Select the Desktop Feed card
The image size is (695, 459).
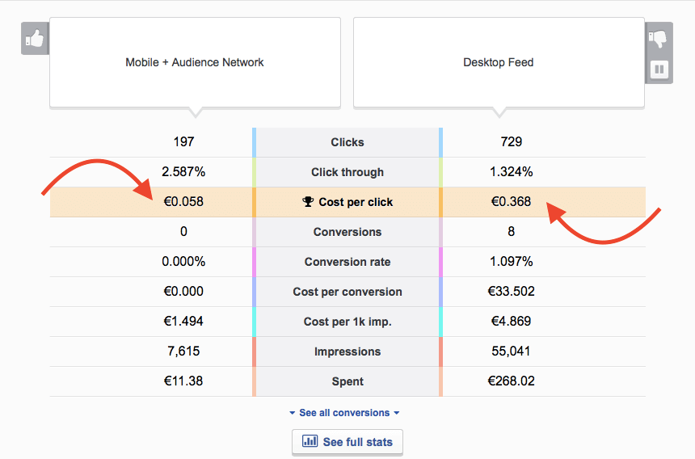499,62
